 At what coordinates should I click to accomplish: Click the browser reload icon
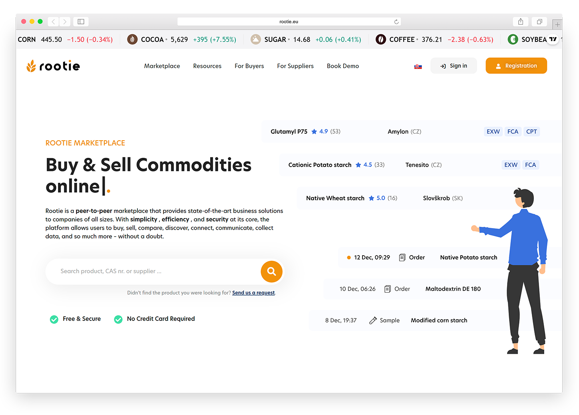[x=396, y=22]
